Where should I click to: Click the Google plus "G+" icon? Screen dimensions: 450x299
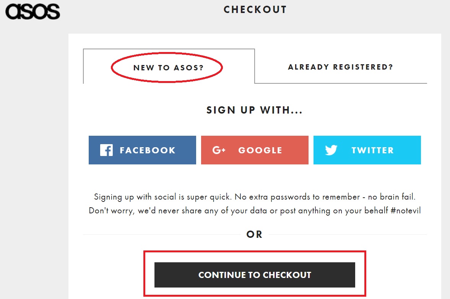point(219,150)
